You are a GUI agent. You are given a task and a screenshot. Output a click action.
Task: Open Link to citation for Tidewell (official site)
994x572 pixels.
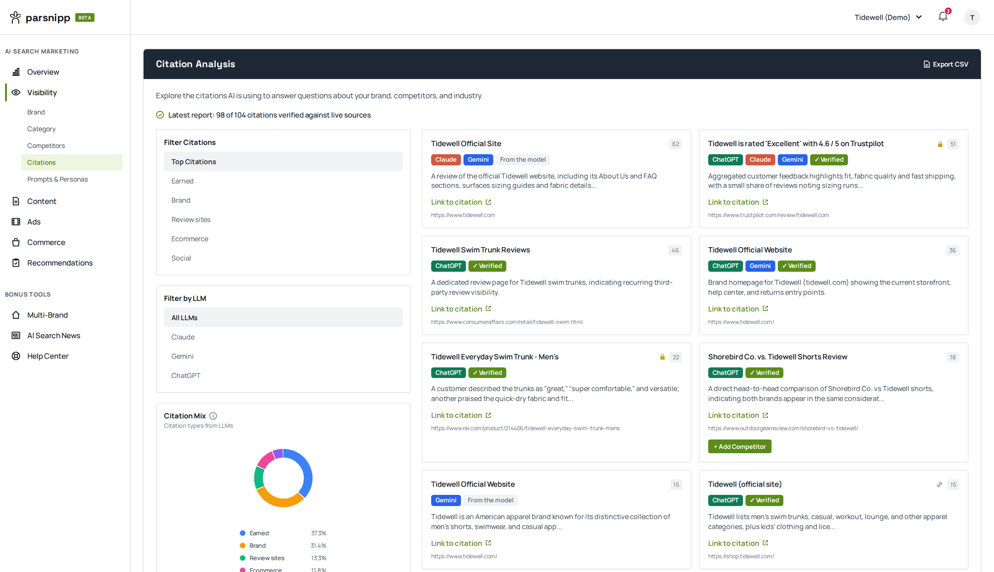point(738,543)
